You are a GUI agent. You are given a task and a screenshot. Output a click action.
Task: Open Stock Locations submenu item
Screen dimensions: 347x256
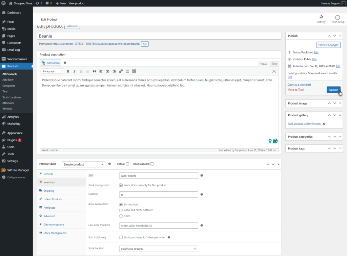[12, 97]
